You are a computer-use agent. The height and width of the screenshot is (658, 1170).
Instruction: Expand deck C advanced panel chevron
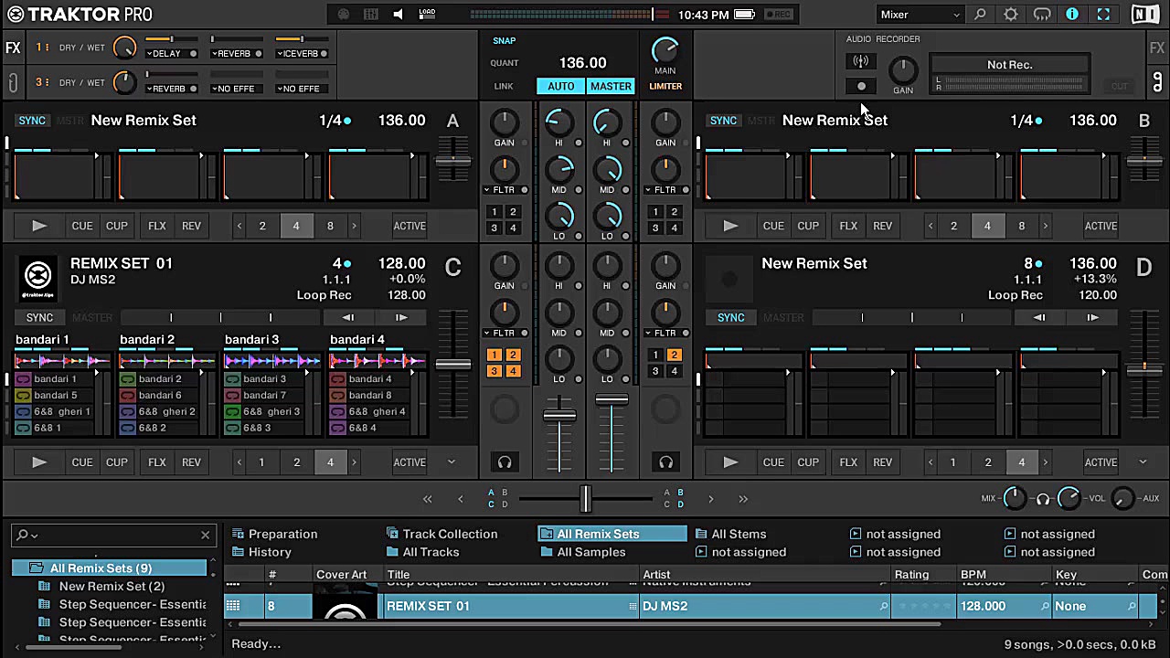point(451,462)
